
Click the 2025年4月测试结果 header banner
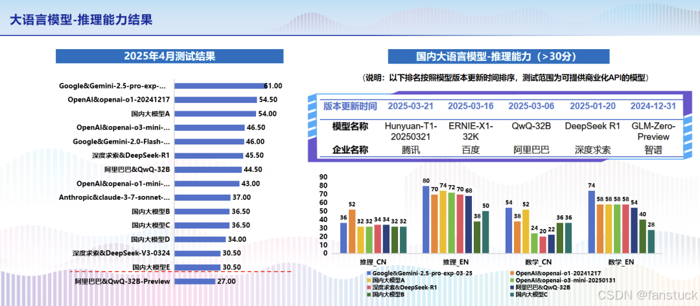pos(170,56)
